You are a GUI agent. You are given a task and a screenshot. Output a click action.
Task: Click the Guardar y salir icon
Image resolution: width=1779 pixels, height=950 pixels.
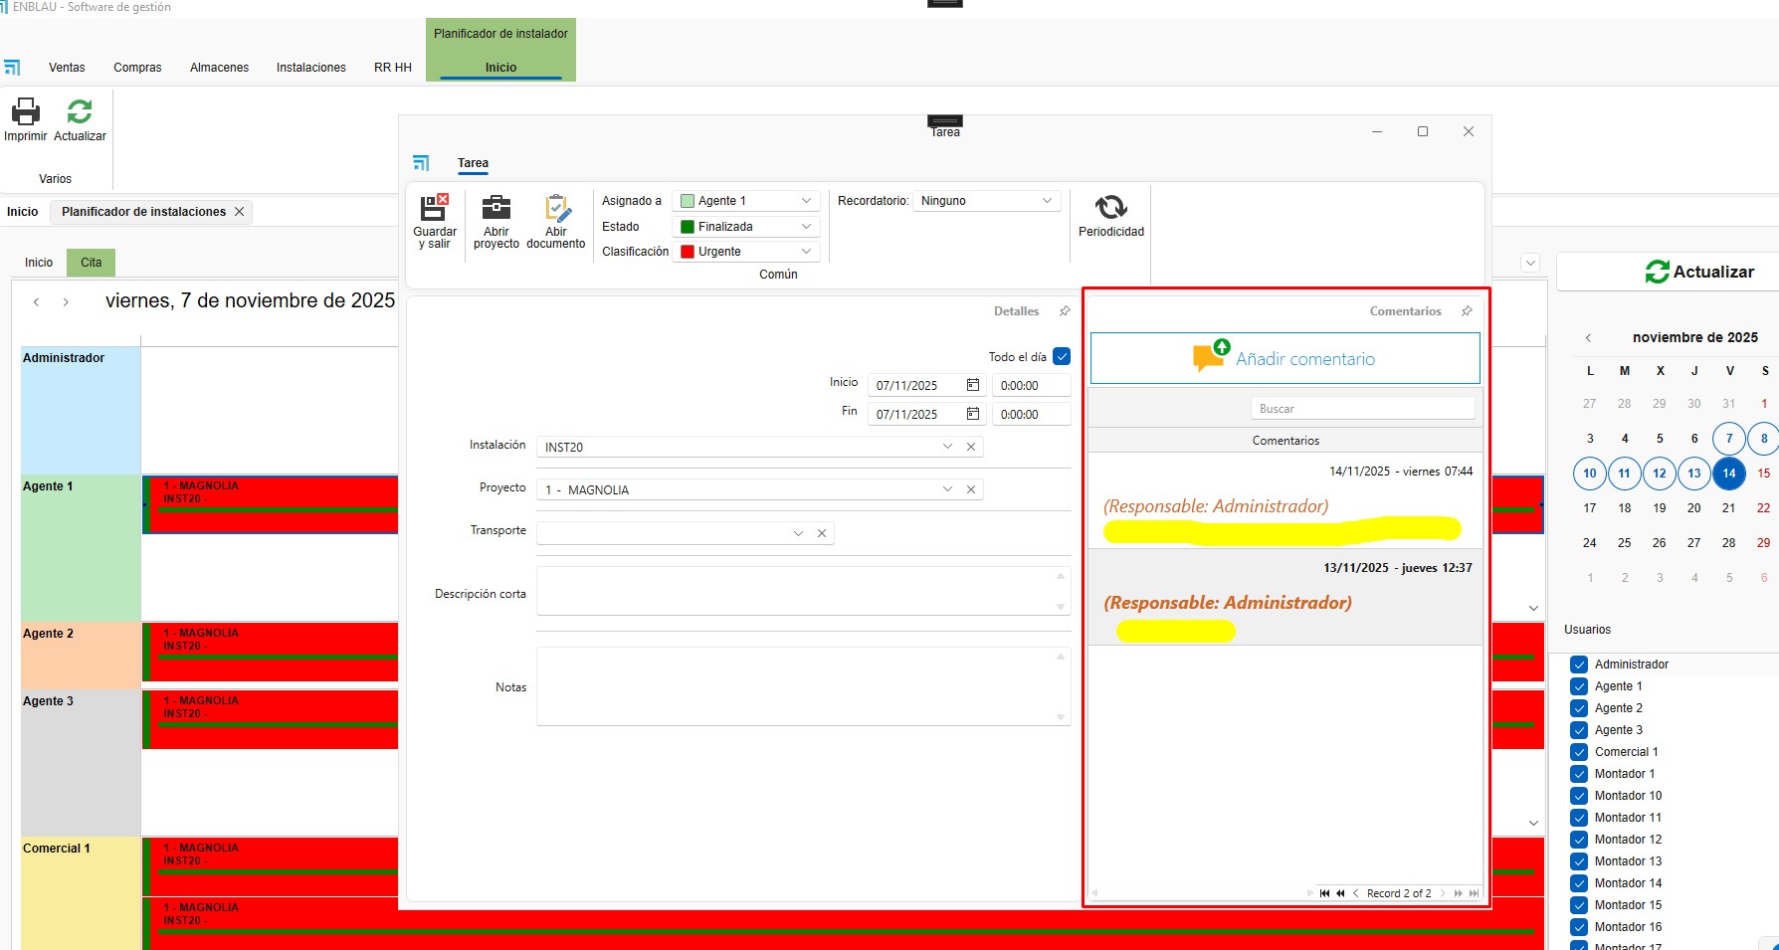tap(434, 209)
